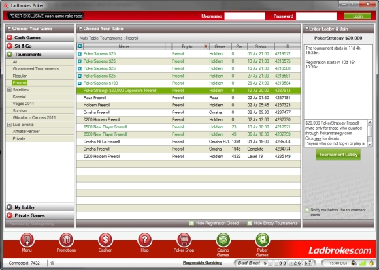Open the Menu icon in bottom bar
Screen dimensions: 379x270
click(x=27, y=240)
